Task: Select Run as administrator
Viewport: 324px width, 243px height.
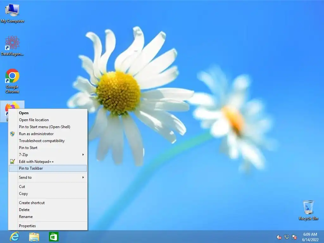Action: [x=48, y=134]
